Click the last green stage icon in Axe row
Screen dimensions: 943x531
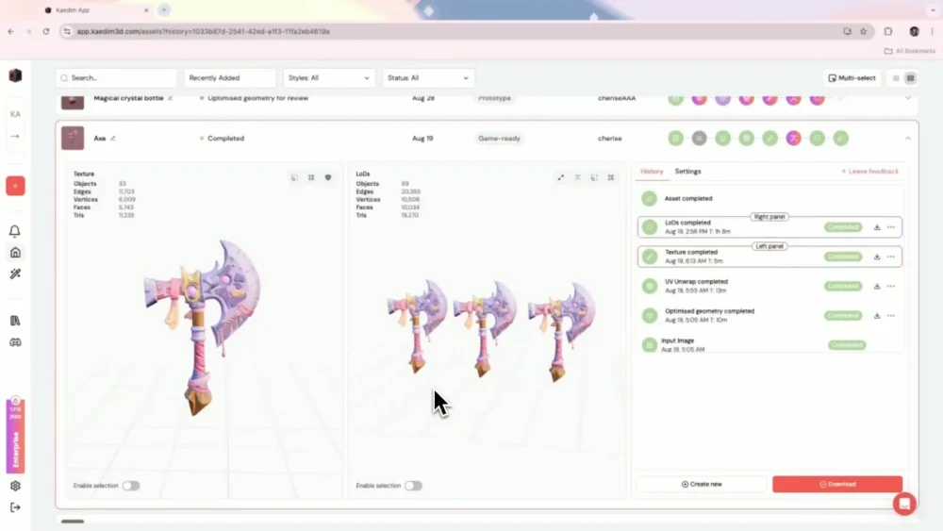(841, 139)
